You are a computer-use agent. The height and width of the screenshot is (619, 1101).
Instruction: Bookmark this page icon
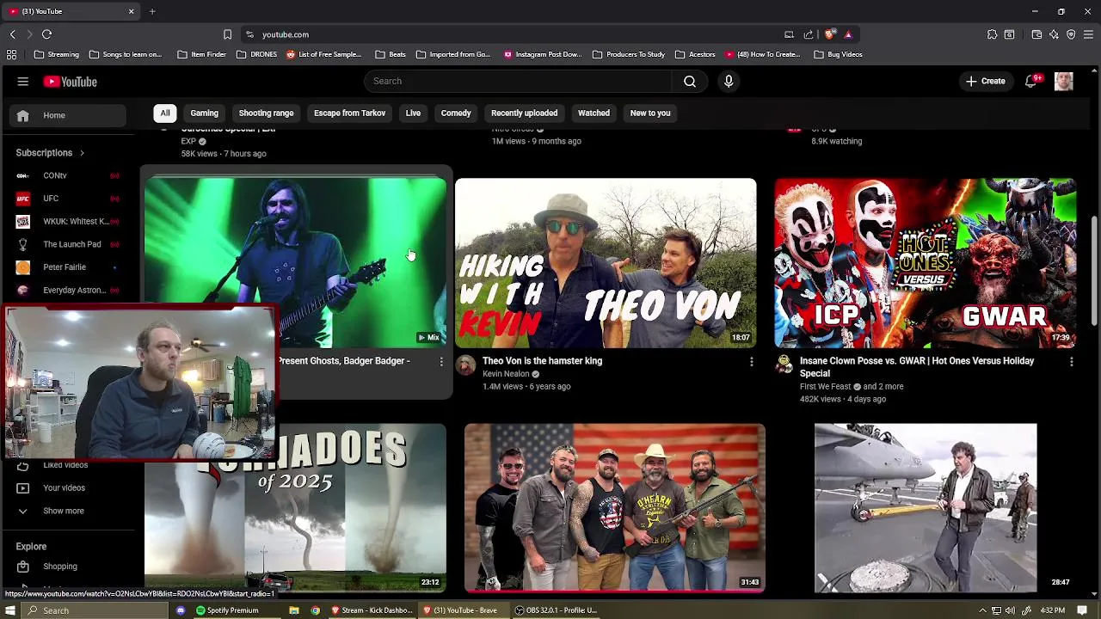tap(227, 34)
